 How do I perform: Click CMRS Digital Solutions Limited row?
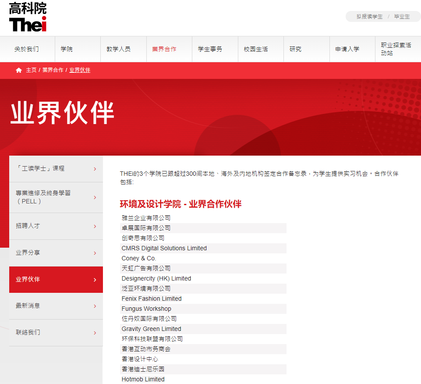point(203,248)
